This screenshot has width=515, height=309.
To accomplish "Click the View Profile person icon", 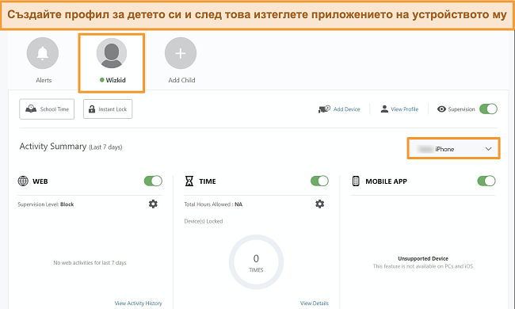I will tap(384, 109).
